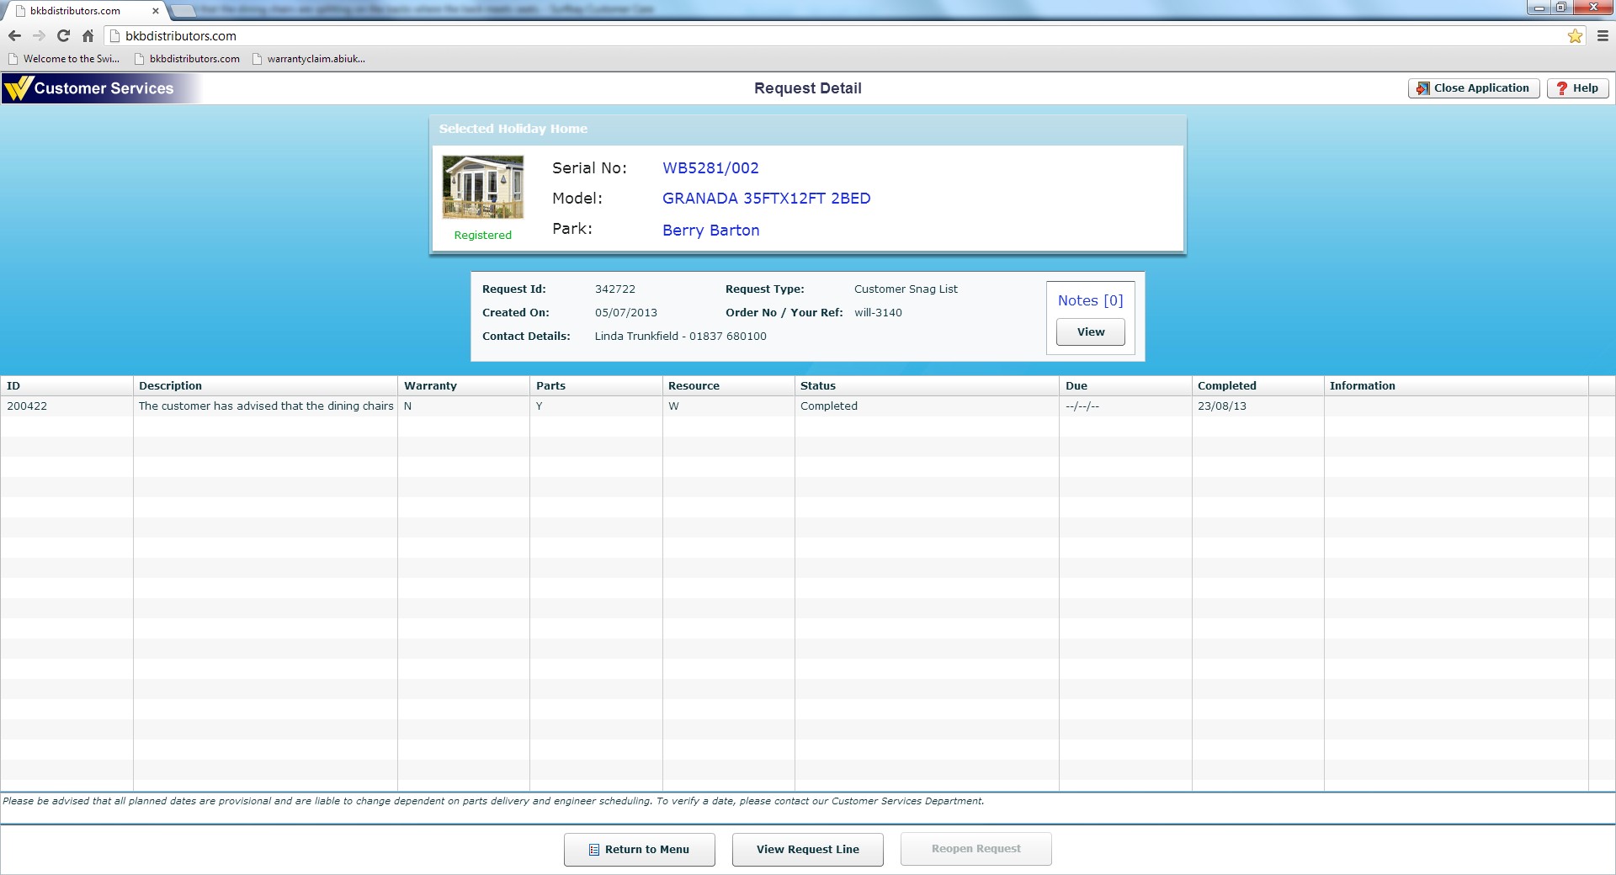Viewport: 1616px width, 875px height.
Task: Click the browser back arrow
Action: pos(14,36)
